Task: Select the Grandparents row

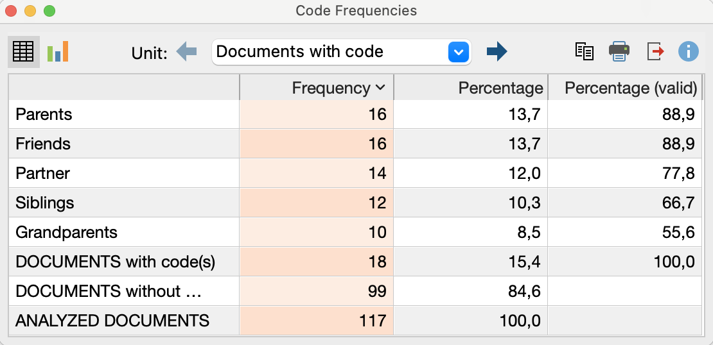Action: [x=356, y=232]
